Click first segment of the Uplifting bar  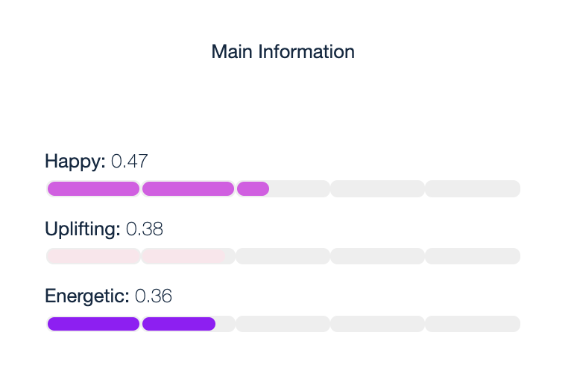[x=93, y=256]
